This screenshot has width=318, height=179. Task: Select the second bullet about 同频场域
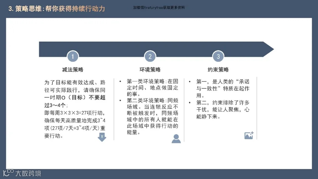[x=151, y=115]
